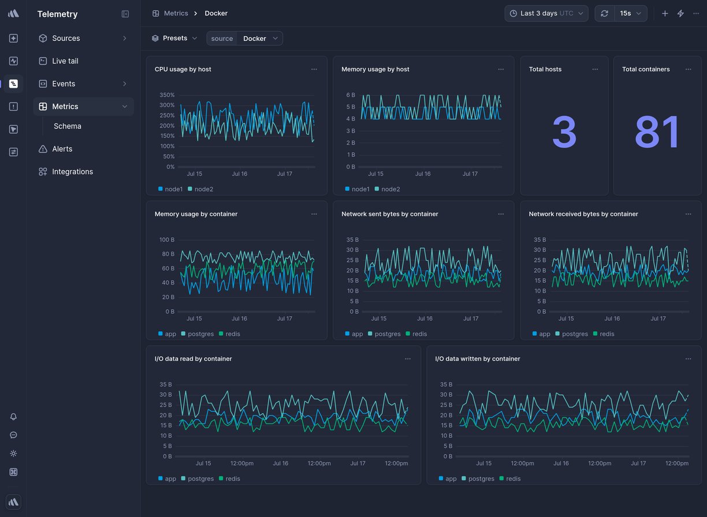Click the plus icon to add chart
The image size is (707, 517).
pos(665,13)
